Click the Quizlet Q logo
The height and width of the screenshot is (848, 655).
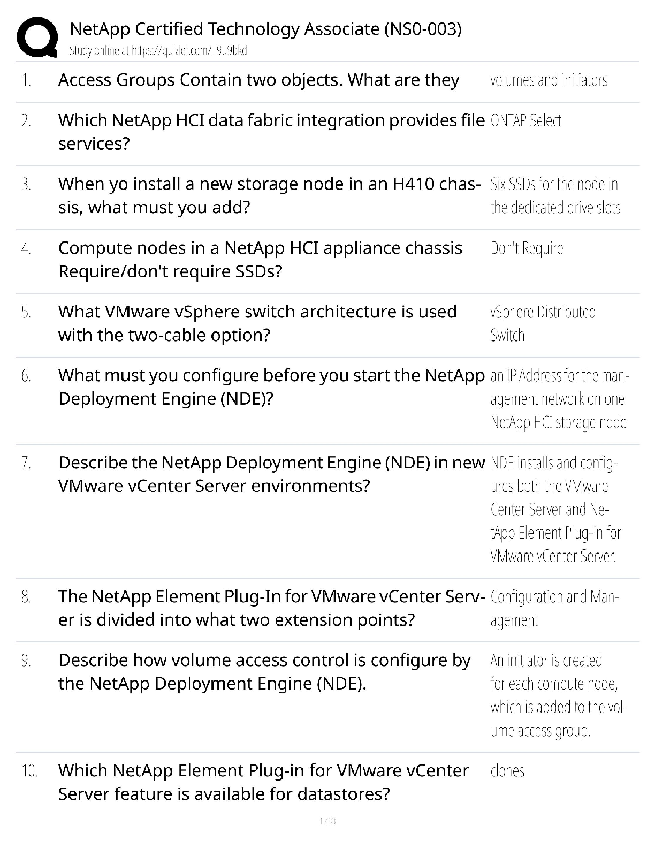pyautogui.click(x=37, y=37)
